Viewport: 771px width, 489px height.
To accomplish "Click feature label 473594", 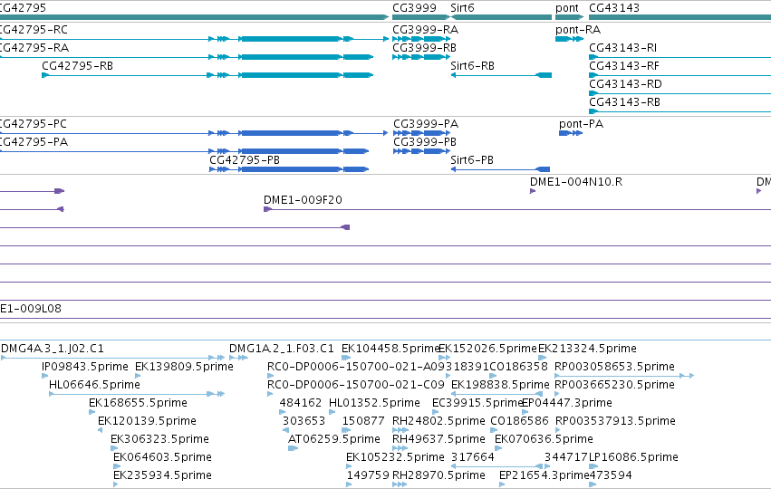I will pyautogui.click(x=611, y=475).
